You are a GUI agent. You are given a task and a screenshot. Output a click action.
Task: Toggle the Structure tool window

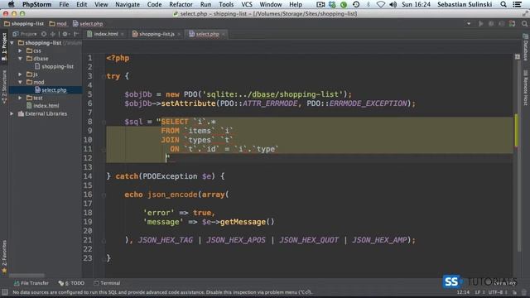[4, 86]
